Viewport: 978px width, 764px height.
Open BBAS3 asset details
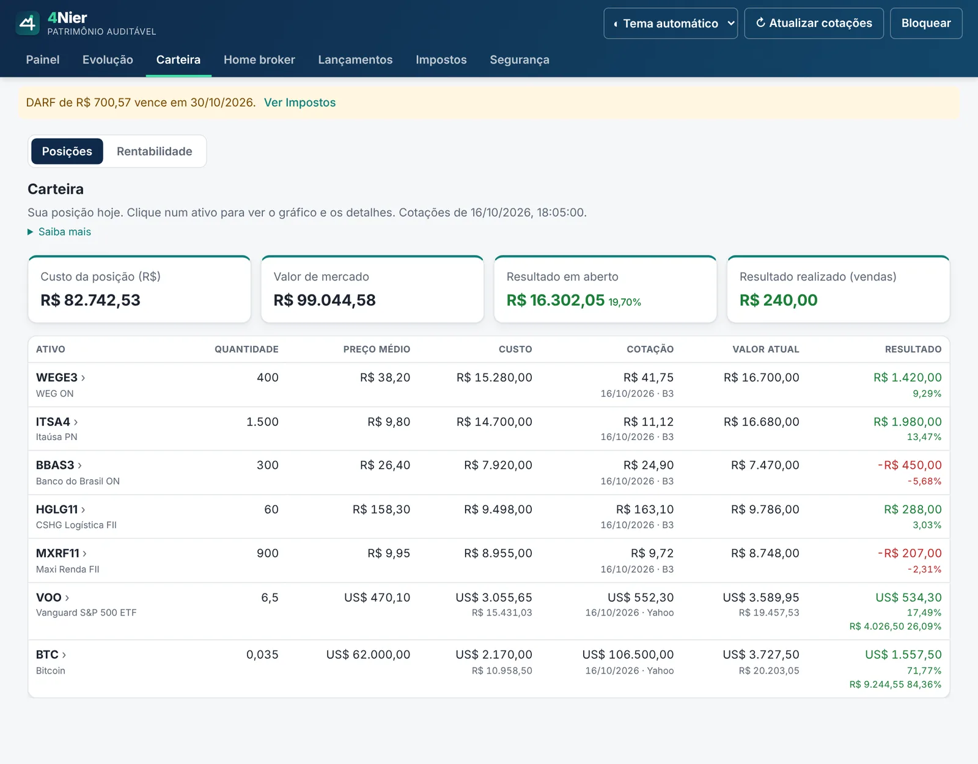tap(59, 465)
